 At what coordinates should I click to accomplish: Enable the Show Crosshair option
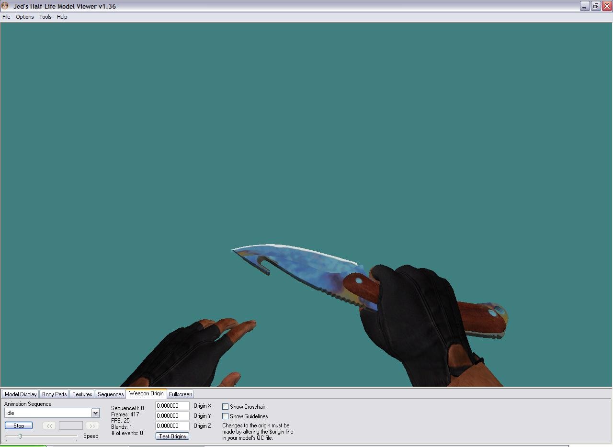(x=225, y=406)
